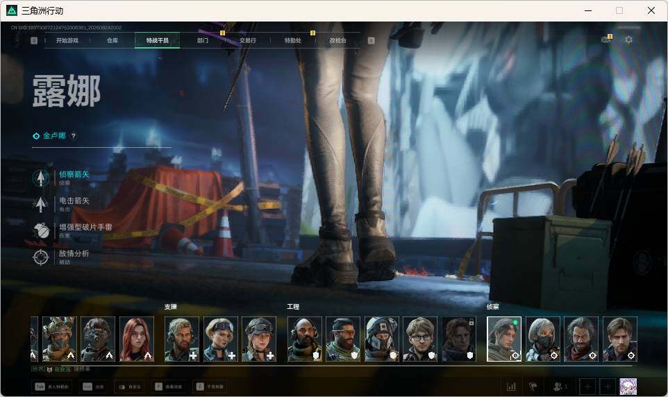Select the 敌情分析 crosshair skill icon

(41, 257)
